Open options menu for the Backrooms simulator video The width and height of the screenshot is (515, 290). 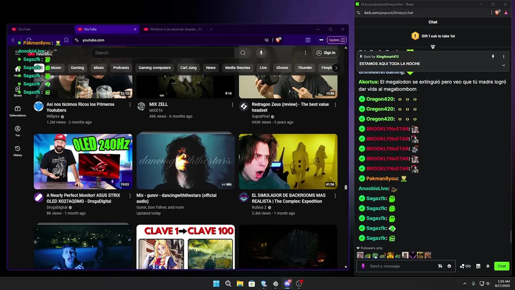click(335, 195)
